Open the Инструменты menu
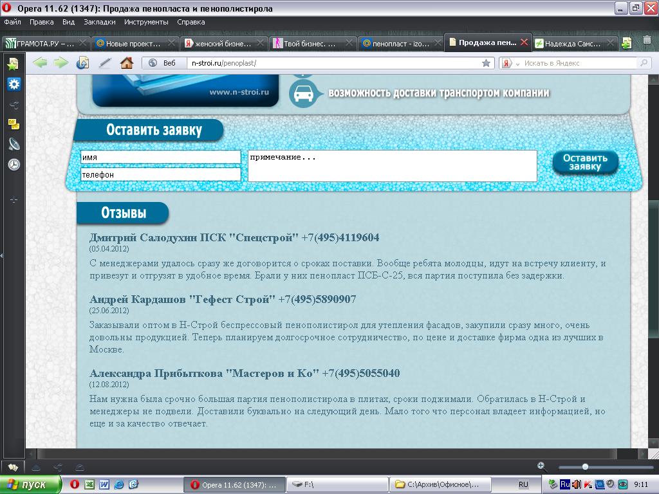Viewport: 659px width, 494px height. pos(146,22)
